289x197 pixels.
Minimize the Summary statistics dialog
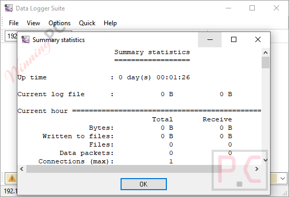(210, 40)
